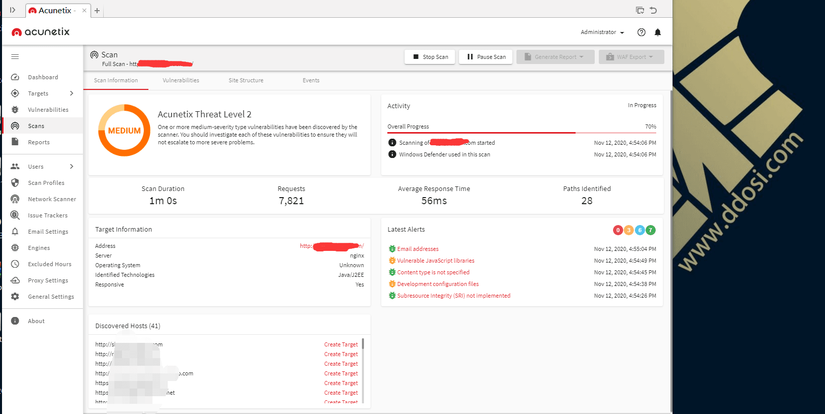Click the Pause Scan button
Screen dimensions: 825x414
point(486,57)
